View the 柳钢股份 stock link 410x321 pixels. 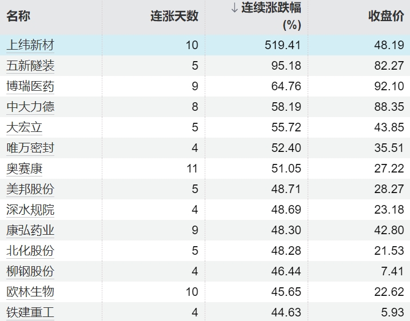[x=30, y=271]
